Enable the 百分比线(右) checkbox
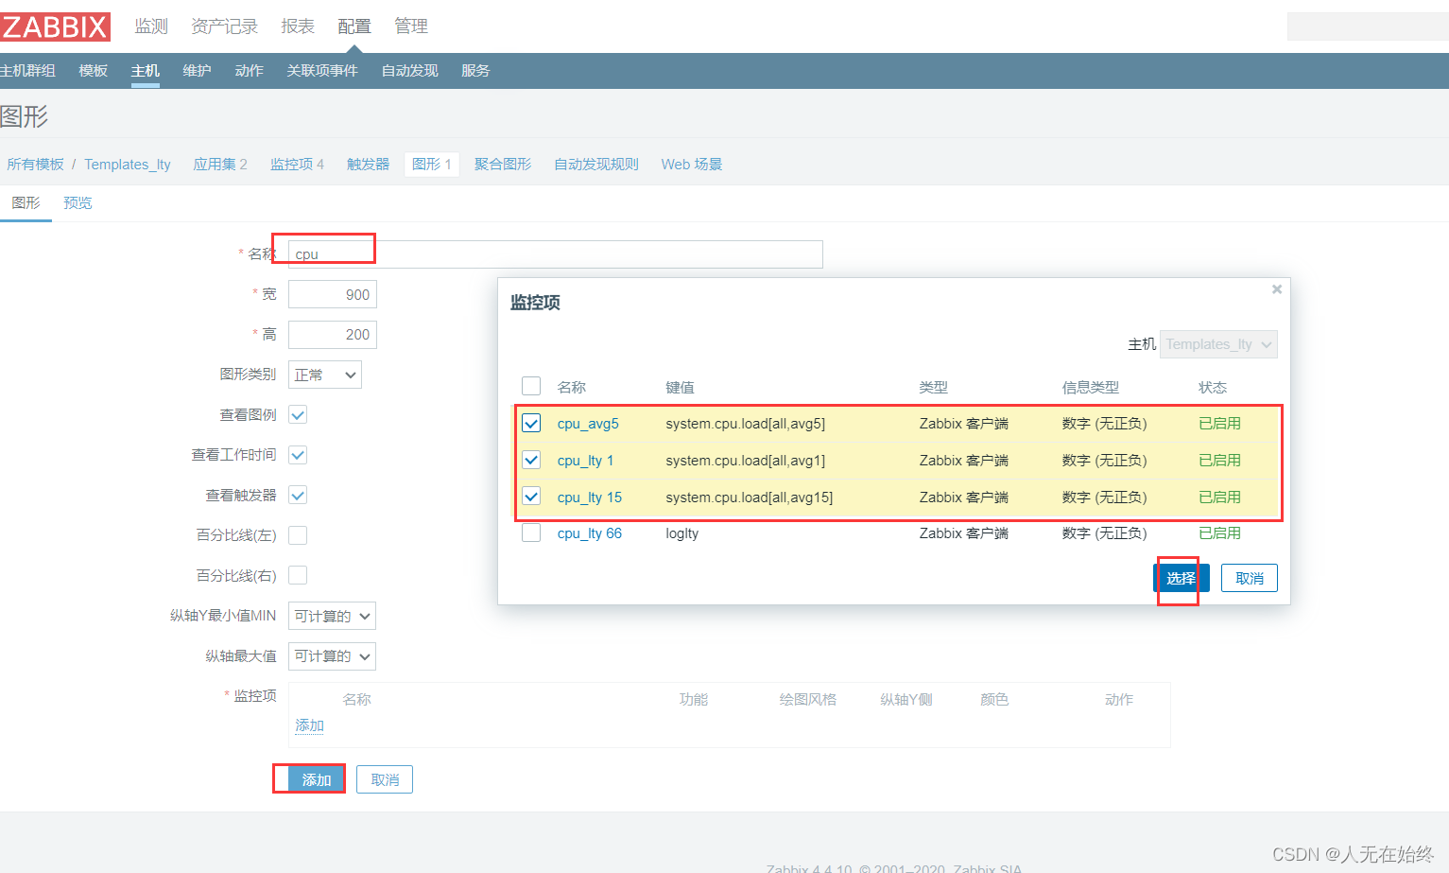 [x=298, y=575]
